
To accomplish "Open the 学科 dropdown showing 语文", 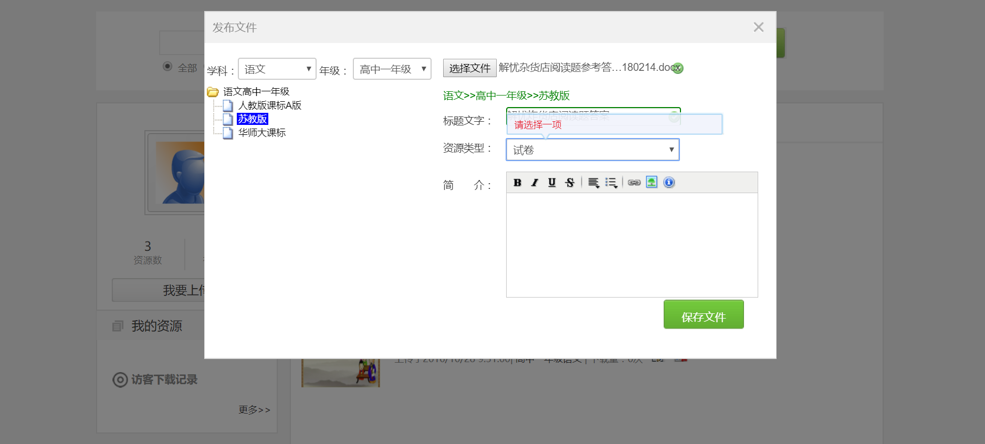I will [277, 69].
